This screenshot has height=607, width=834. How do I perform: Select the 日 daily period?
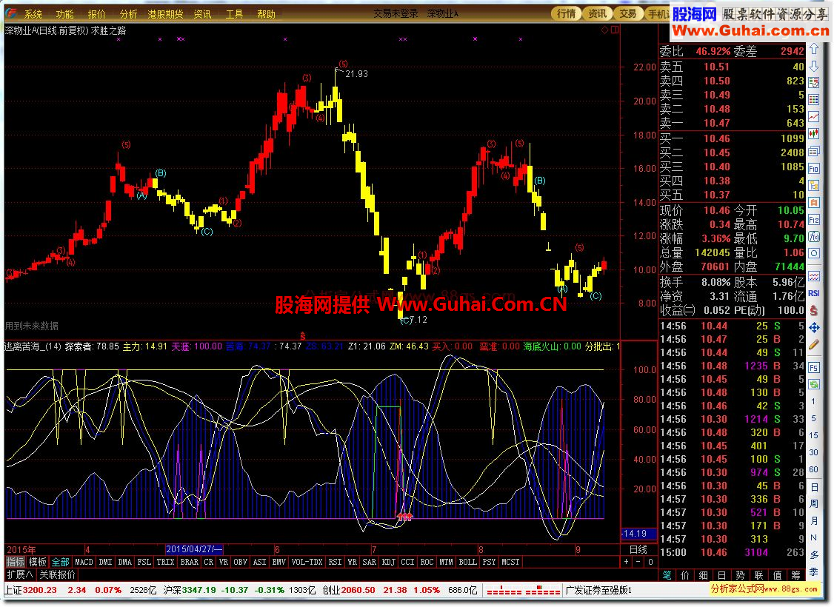(814, 487)
